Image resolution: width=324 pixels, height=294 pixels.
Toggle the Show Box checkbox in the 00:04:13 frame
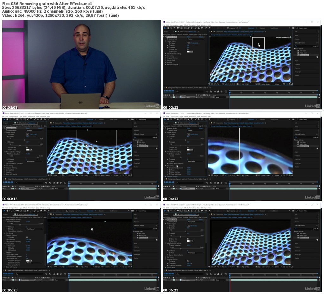pos(188,147)
